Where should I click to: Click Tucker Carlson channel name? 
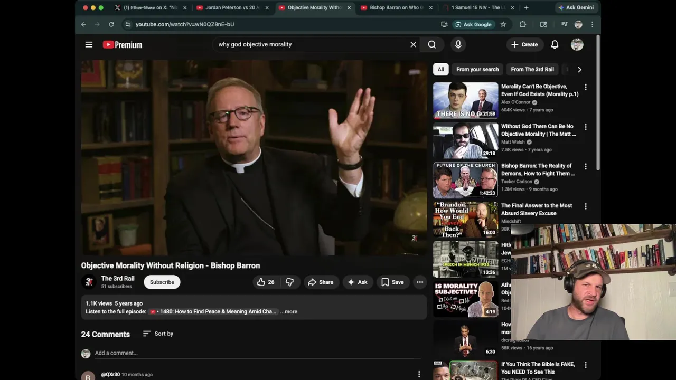tap(517, 182)
